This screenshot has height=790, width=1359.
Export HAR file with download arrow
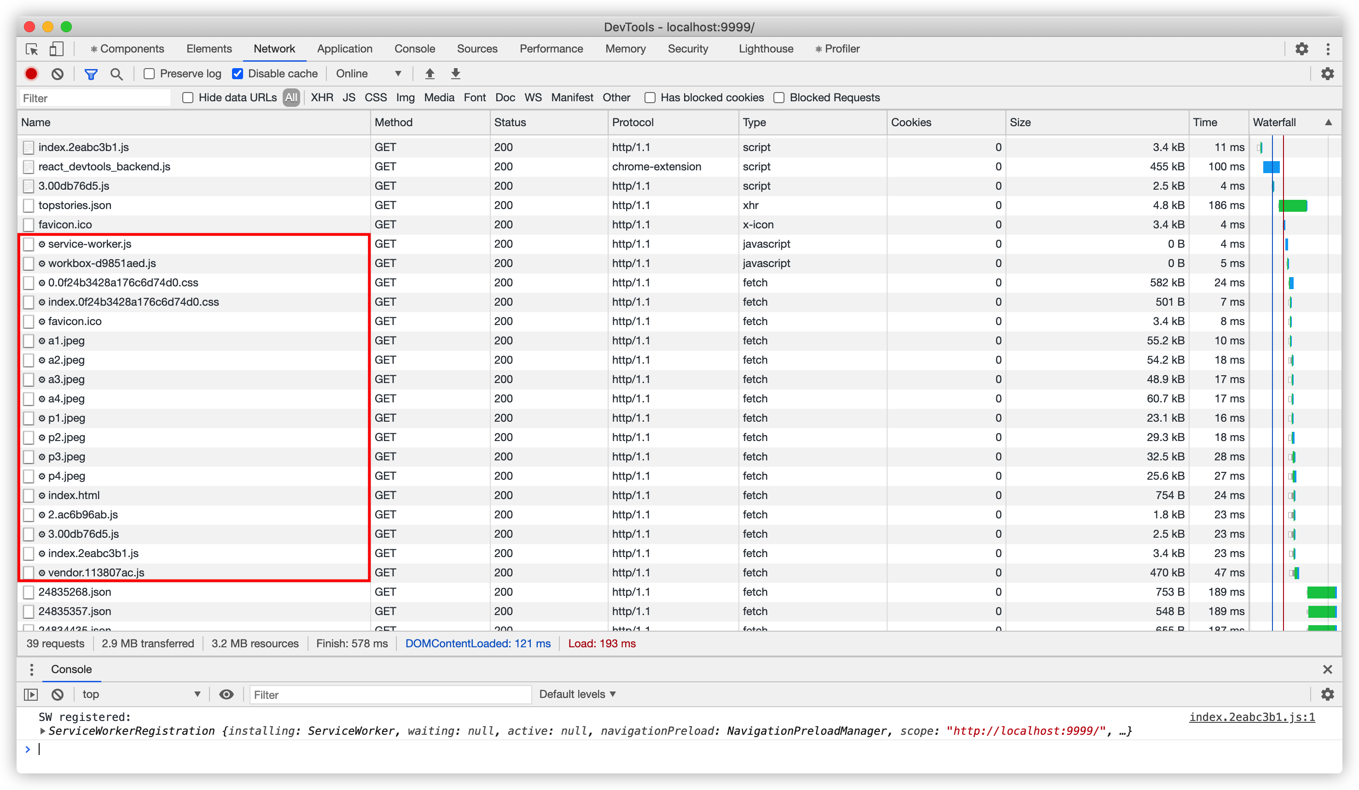pos(456,74)
